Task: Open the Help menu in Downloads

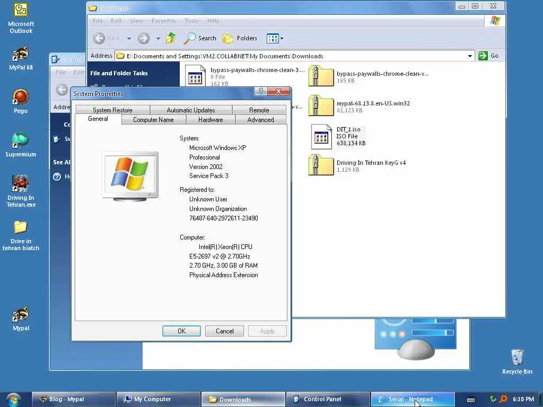Action: pyautogui.click(x=213, y=21)
